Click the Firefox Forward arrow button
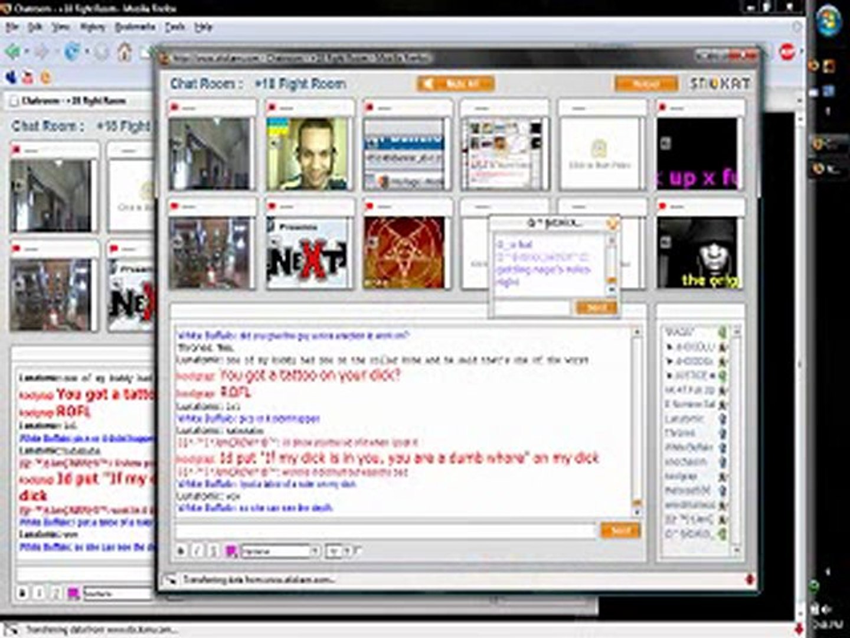 [x=41, y=52]
